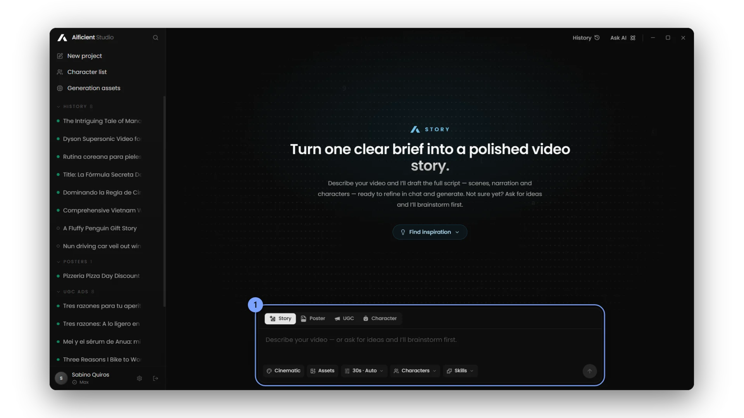The image size is (744, 418).
Task: Open History in the top bar
Action: point(586,38)
